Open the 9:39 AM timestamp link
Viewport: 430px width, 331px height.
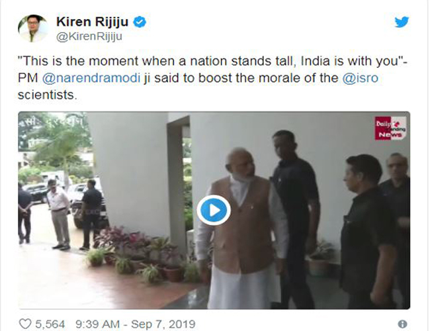(x=97, y=324)
